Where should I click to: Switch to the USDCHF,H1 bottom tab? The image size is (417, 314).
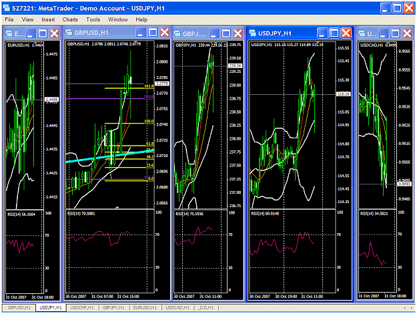82,307
